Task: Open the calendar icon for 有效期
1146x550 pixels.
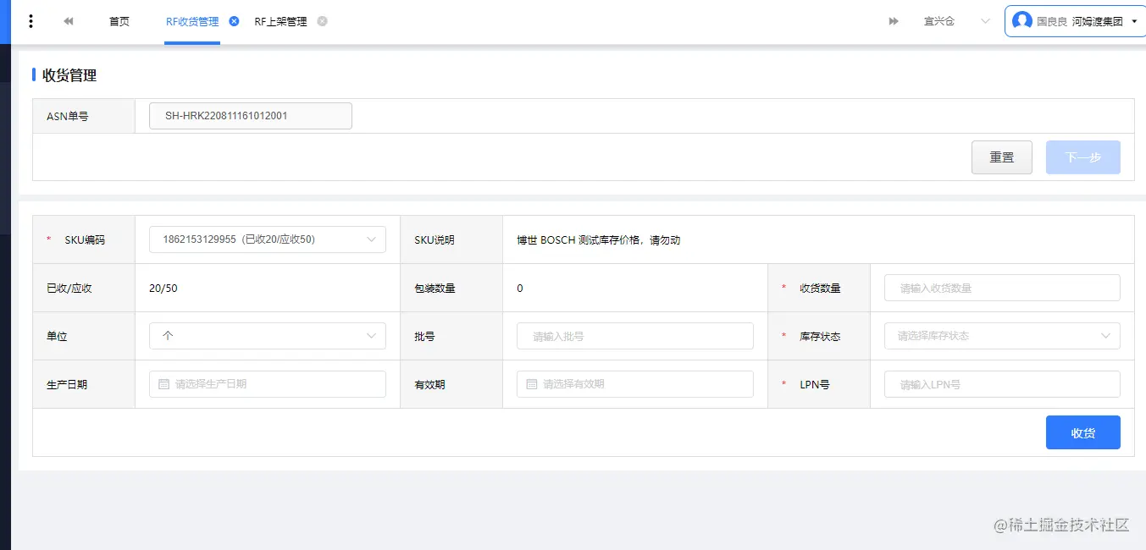Action: (x=532, y=384)
